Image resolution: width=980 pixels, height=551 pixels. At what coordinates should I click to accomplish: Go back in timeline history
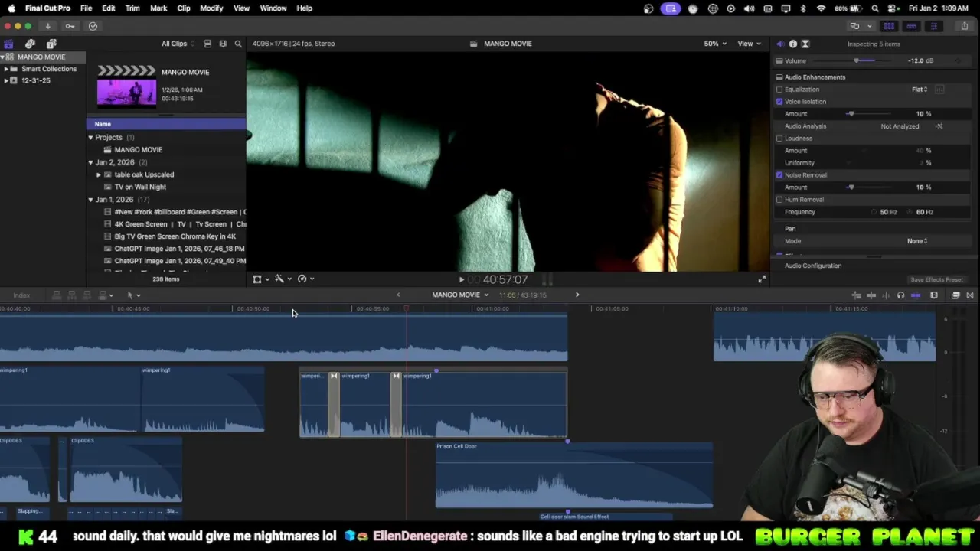398,295
